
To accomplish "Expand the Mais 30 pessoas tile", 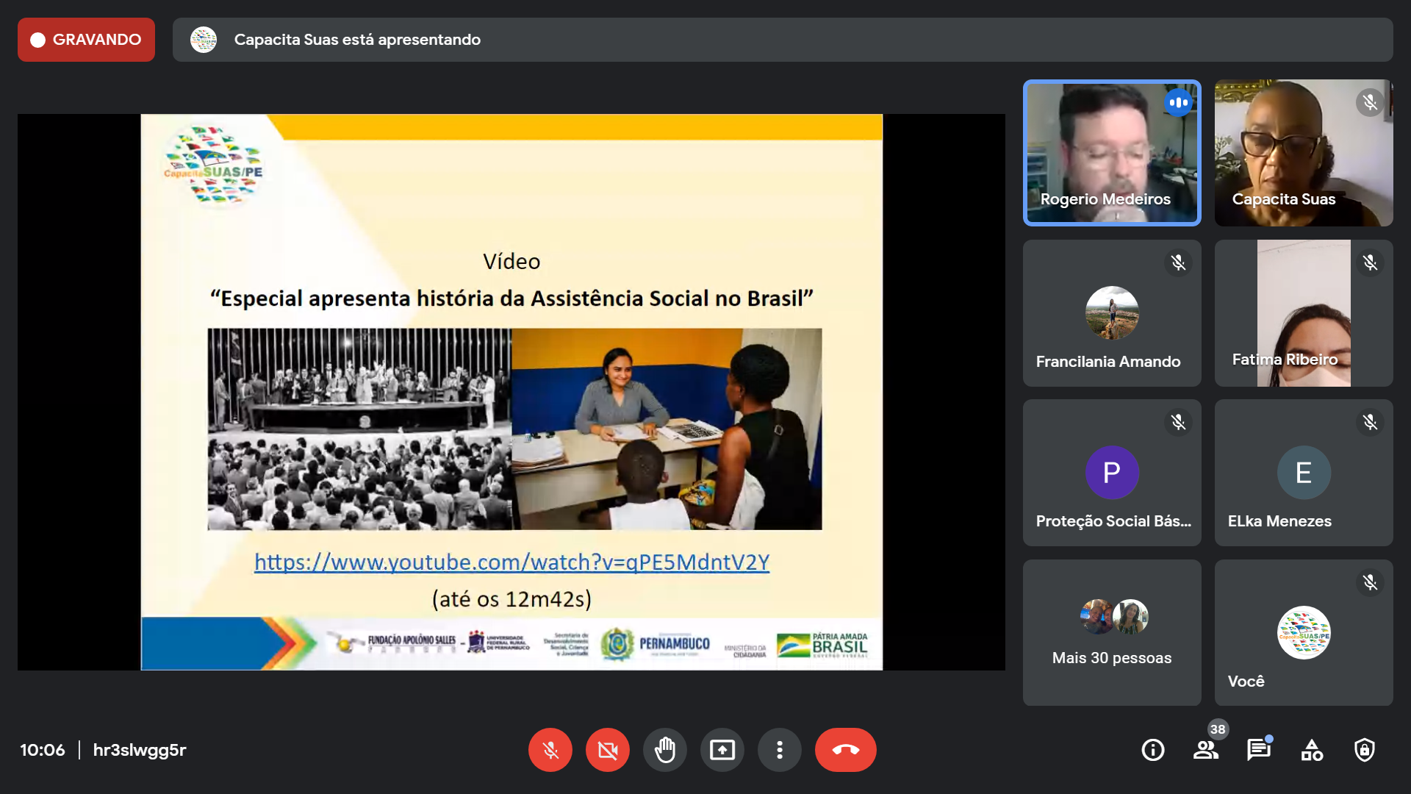I will tap(1111, 632).
